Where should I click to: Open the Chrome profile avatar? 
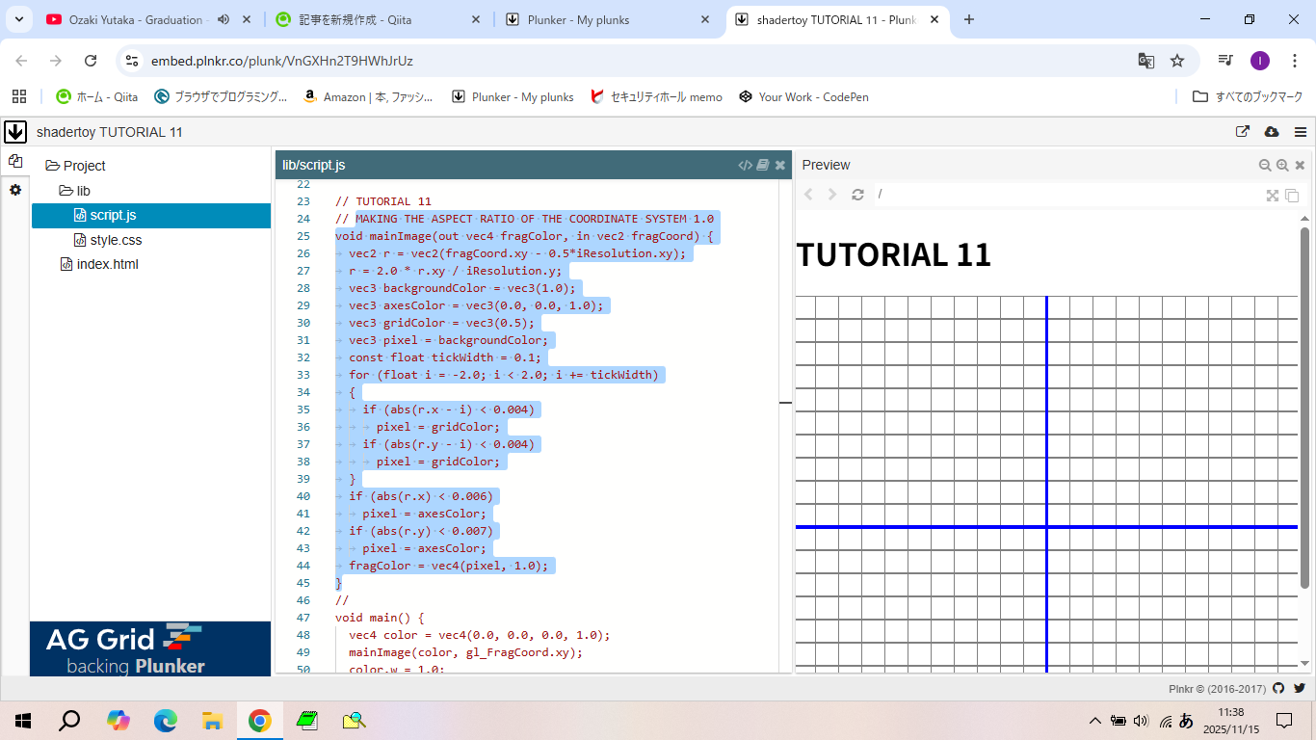tap(1260, 61)
